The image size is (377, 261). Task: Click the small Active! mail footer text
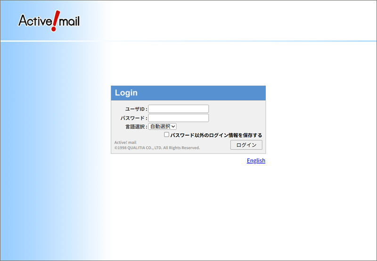click(x=125, y=142)
